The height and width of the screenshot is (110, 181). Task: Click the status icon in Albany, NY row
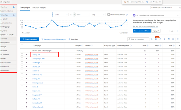(27, 55)
